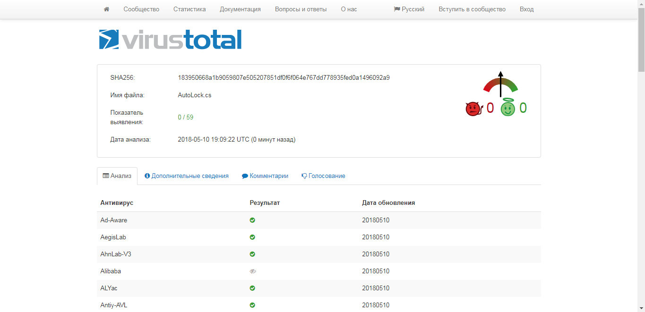Click the green check for Ad-Aware
Viewport: 645px width, 312px height.
click(x=252, y=220)
